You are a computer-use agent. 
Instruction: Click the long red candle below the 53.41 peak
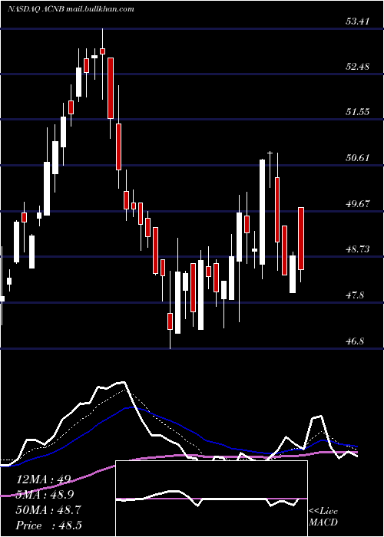(111, 88)
